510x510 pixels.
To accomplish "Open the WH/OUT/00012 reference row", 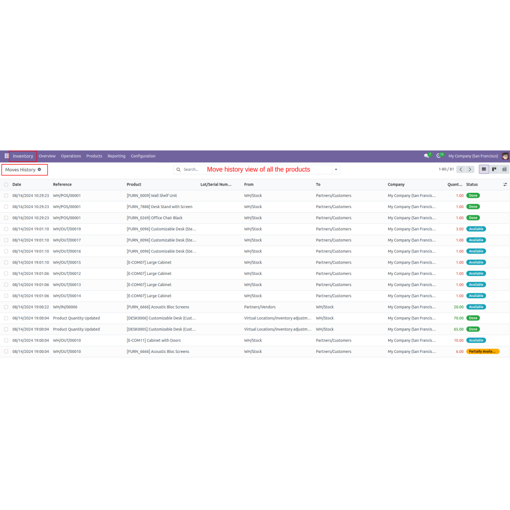I will (x=67, y=273).
